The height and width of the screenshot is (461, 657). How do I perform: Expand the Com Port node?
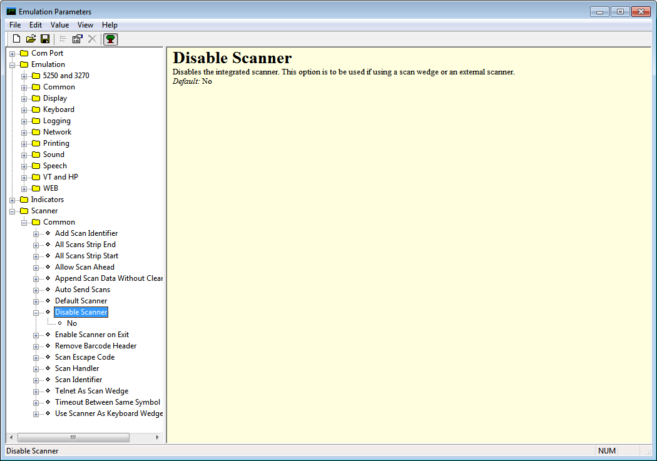click(13, 53)
